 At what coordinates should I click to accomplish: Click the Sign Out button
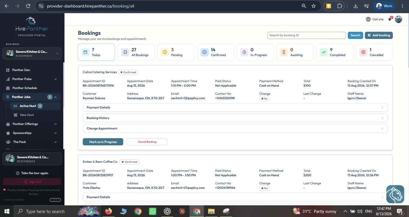[32, 182]
